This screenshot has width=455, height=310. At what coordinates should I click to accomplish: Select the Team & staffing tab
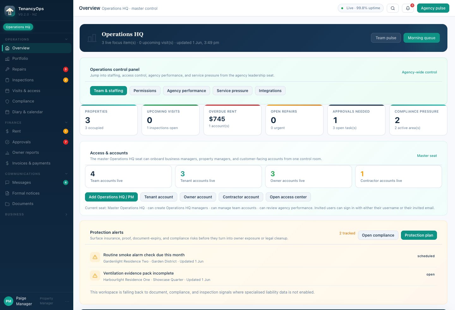coord(108,91)
